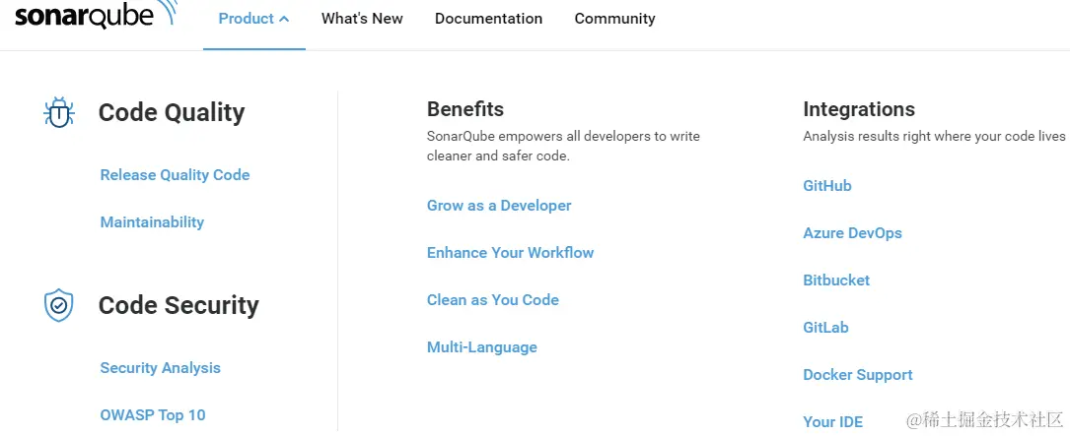
Task: Open the Documentation menu item
Action: pos(488,19)
